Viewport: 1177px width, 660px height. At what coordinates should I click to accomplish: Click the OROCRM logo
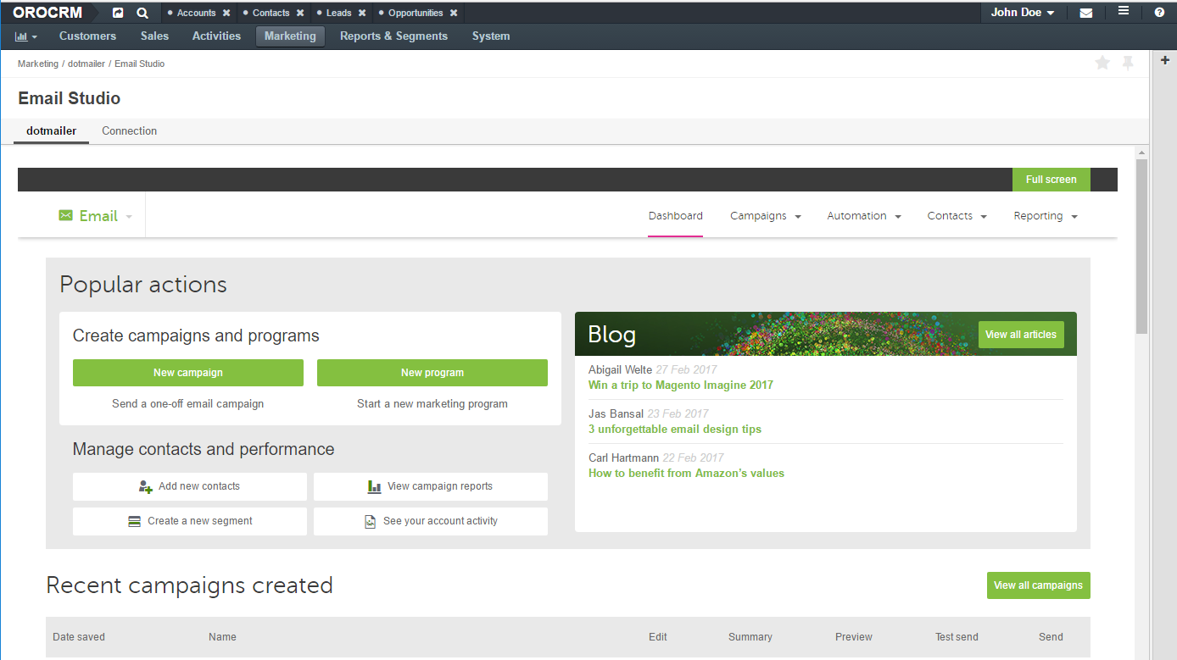[x=47, y=13]
